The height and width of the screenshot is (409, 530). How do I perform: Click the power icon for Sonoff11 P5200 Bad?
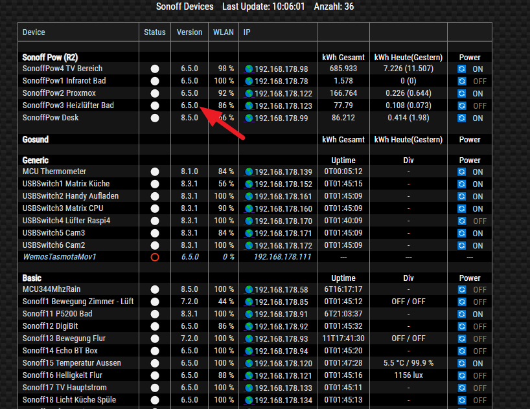click(x=461, y=315)
